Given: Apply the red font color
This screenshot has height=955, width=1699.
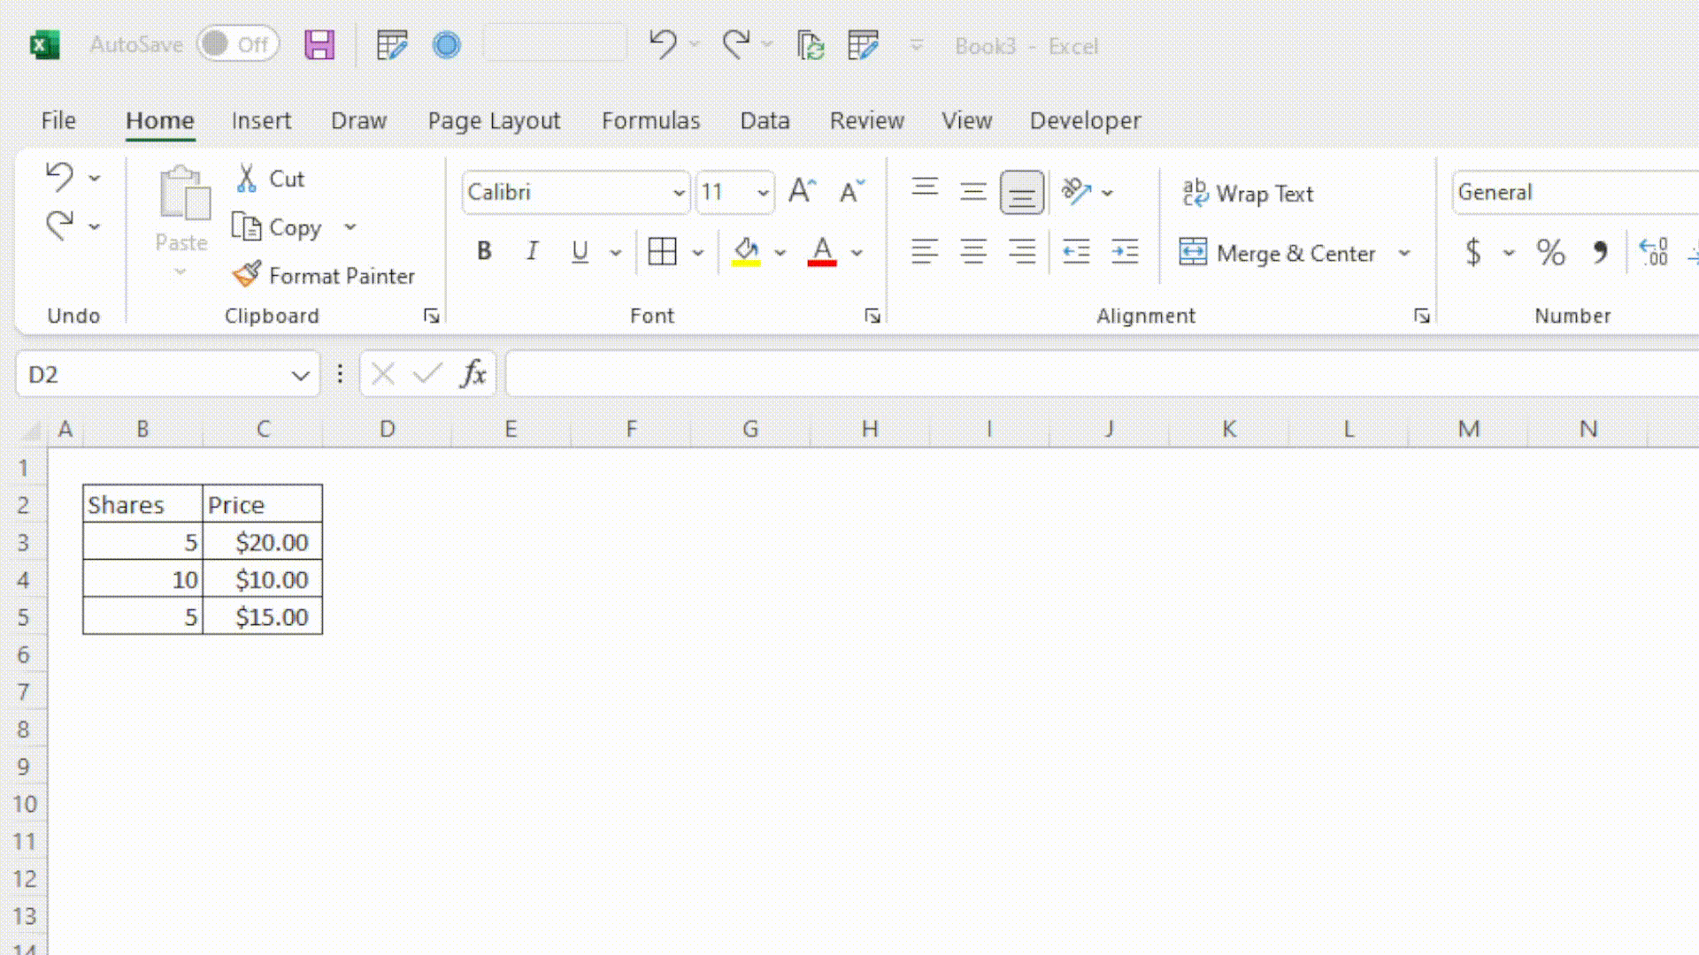Looking at the screenshot, I should tap(822, 252).
